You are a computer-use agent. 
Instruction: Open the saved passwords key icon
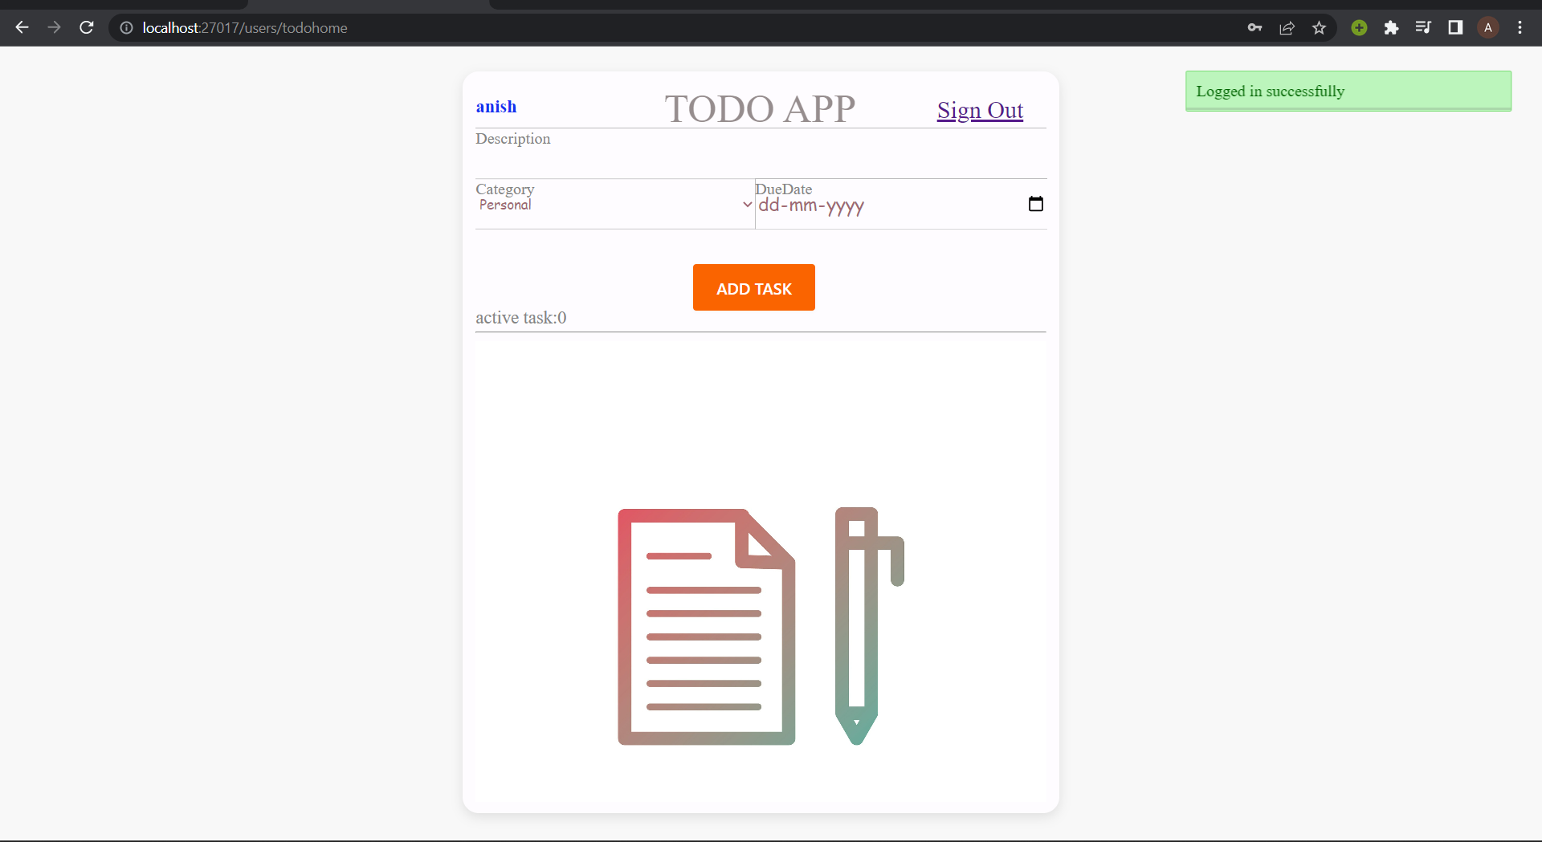(x=1255, y=27)
